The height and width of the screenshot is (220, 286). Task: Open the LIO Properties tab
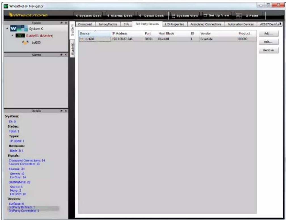174,24
